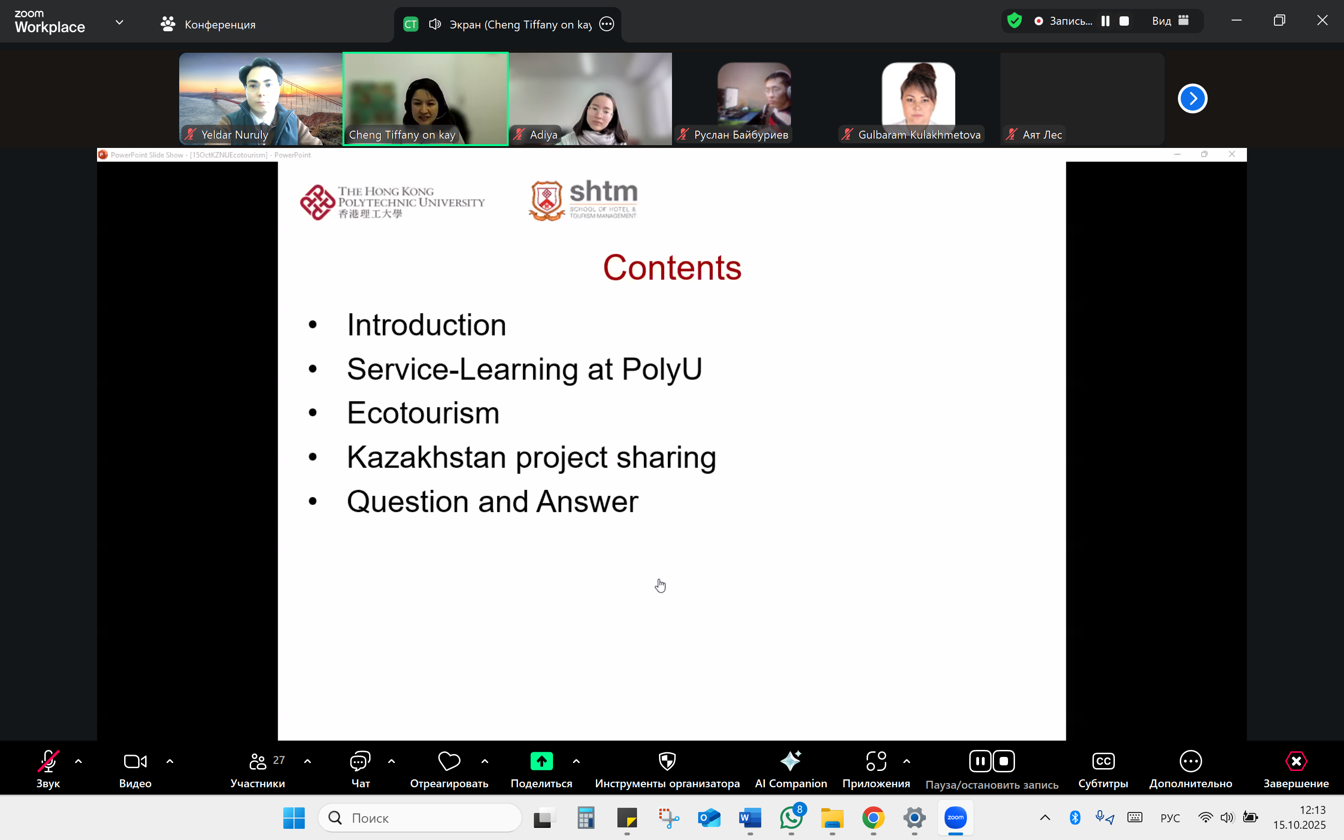This screenshot has height=840, width=1344.
Task: Open the View layout menu
Action: pyautogui.click(x=1169, y=21)
